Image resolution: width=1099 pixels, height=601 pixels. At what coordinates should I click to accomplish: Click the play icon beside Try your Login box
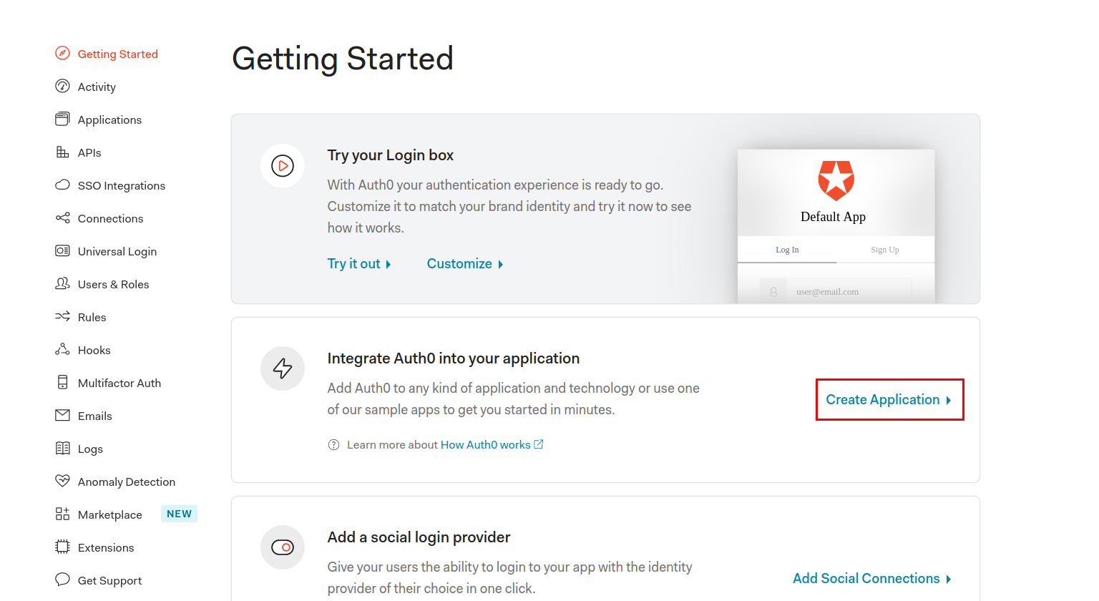[x=283, y=166]
